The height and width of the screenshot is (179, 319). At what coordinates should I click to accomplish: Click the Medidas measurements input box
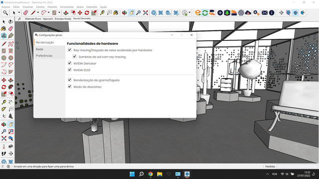[297, 167]
